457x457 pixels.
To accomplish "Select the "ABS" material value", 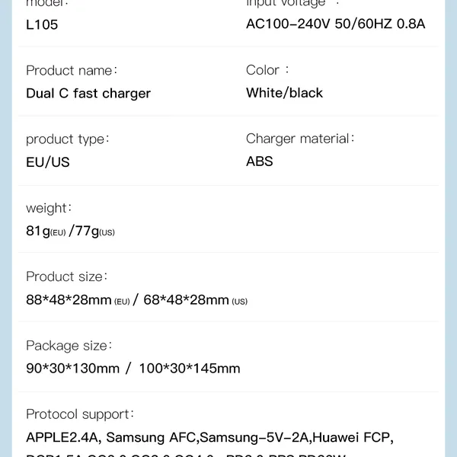I will pyautogui.click(x=260, y=161).
